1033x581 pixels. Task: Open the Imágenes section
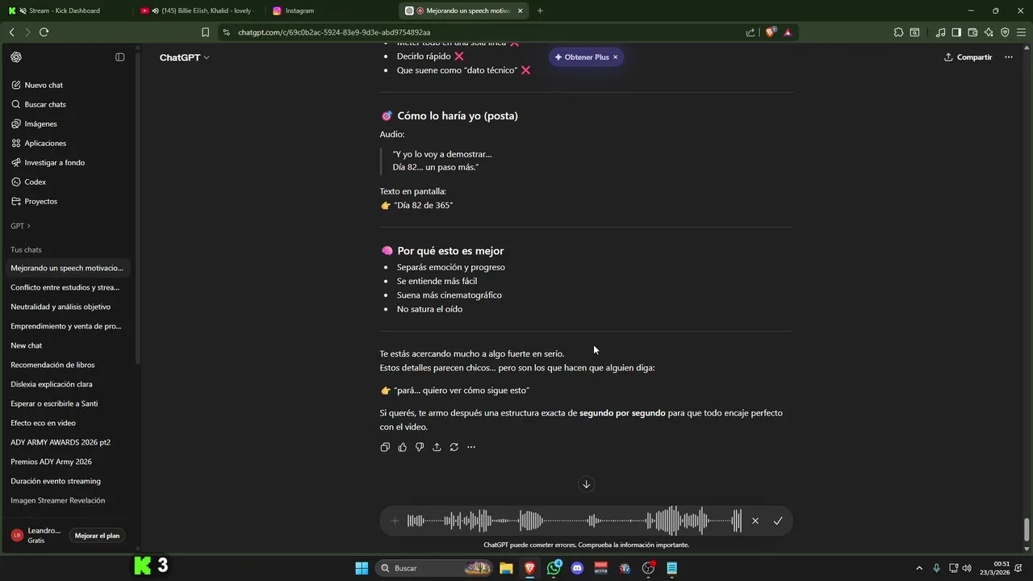coord(67,123)
